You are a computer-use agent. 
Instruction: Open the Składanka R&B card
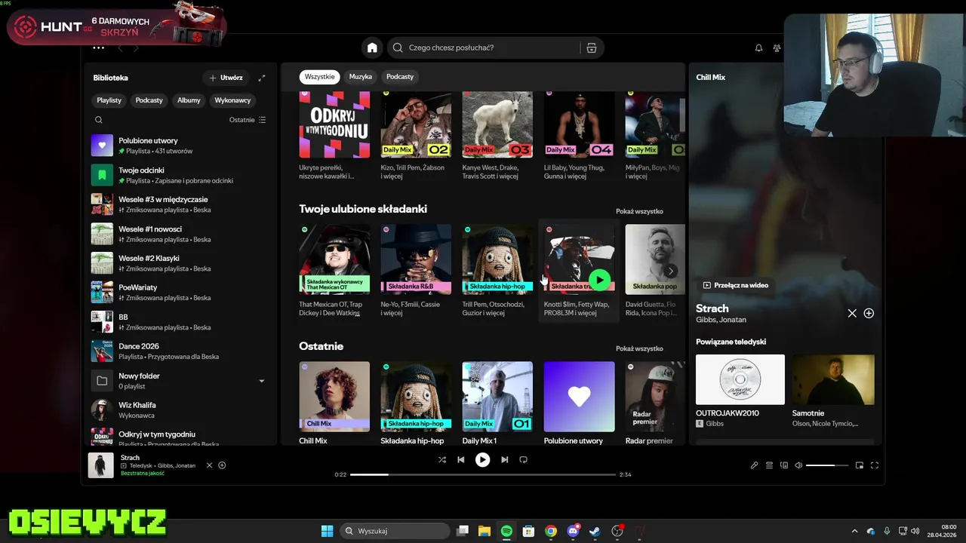click(416, 271)
